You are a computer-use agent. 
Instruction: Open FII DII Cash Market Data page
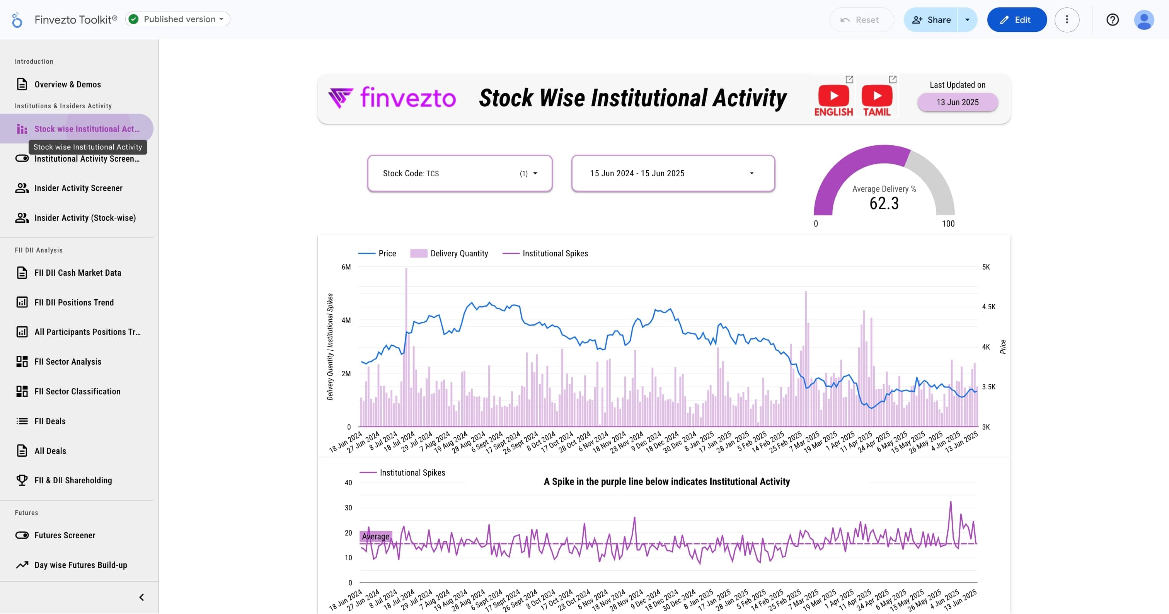click(x=77, y=273)
